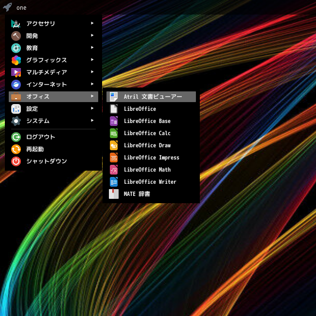The image size is (316, 316).
Task: Click the yellow LibreOffice Draw icon
Action: tap(114, 145)
